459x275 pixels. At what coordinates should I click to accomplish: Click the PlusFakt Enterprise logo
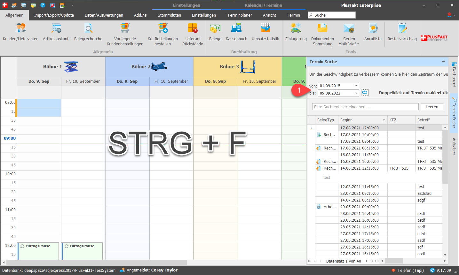pos(434,38)
